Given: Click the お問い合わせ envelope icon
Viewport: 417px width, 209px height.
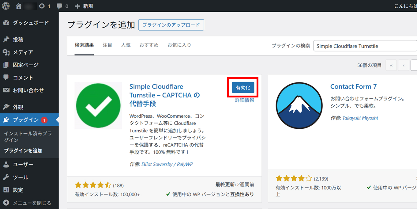Looking at the screenshot, I should 6,90.
